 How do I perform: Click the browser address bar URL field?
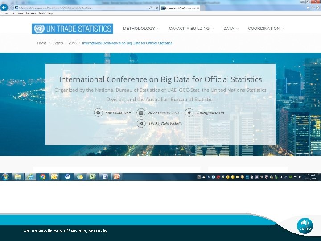(x=82, y=8)
